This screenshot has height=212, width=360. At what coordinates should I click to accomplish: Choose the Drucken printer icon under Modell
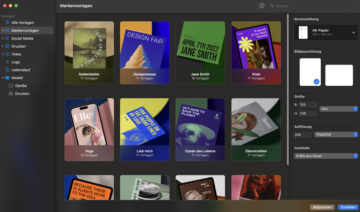11,93
